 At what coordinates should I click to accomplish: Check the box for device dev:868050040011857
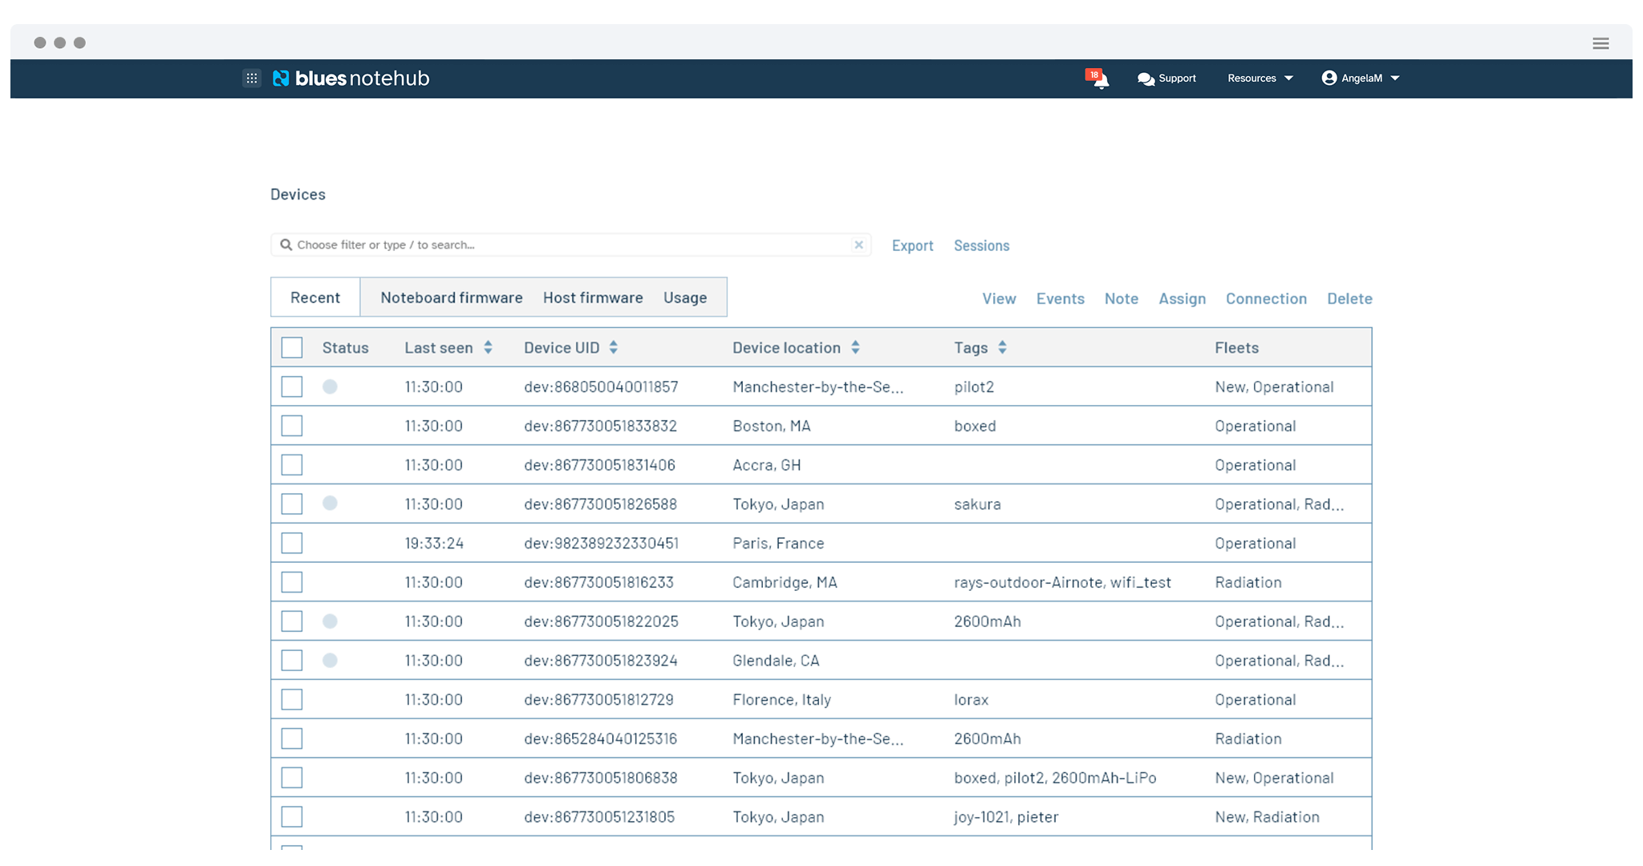tap(292, 386)
